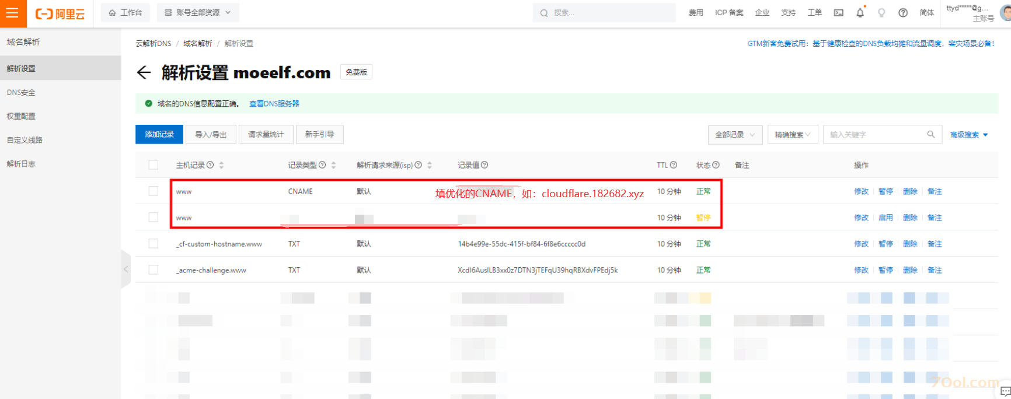The width and height of the screenshot is (1011, 399).
Task: Click the 免费版 badge
Action: click(x=356, y=72)
